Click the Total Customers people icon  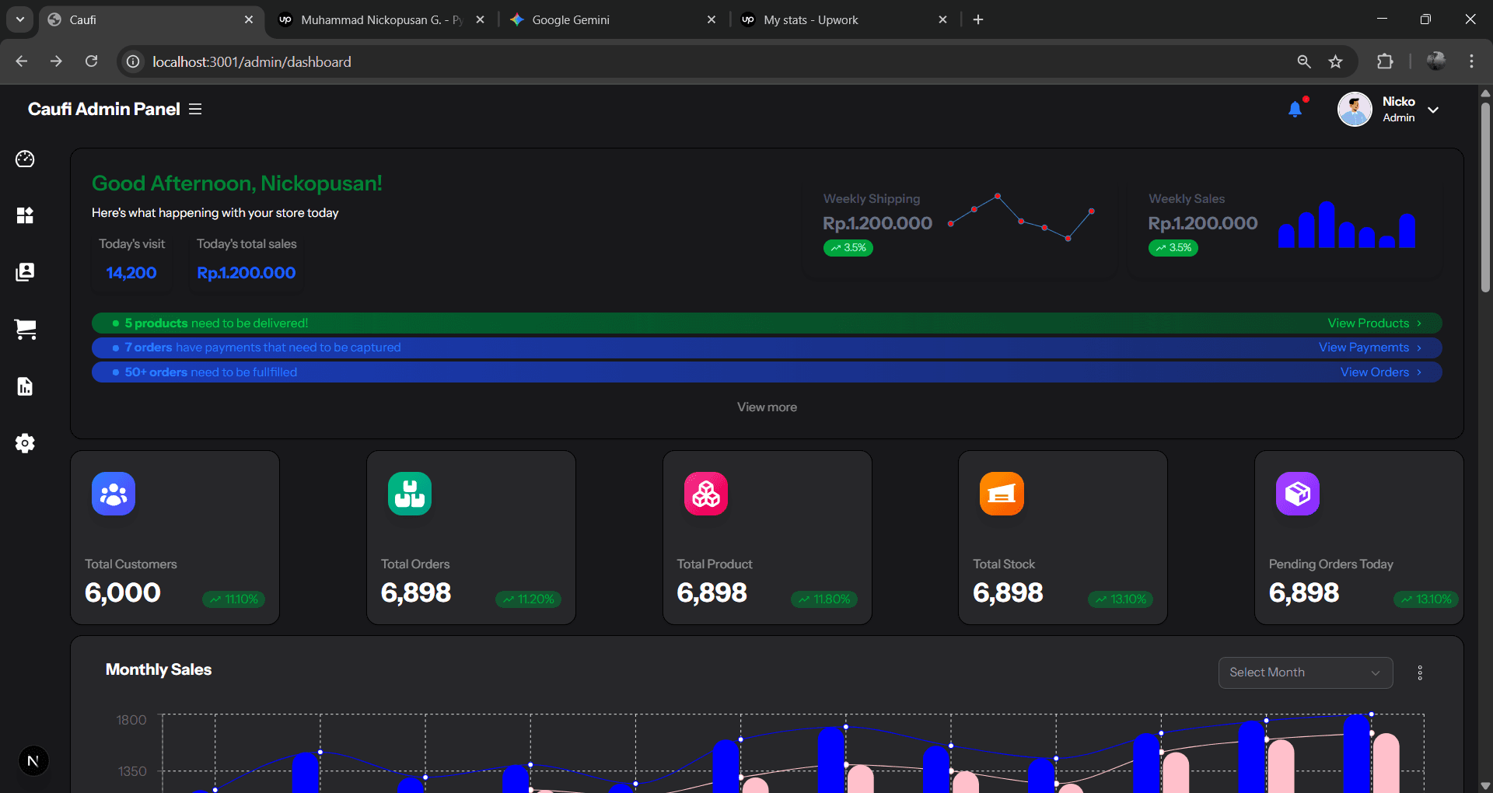[114, 494]
